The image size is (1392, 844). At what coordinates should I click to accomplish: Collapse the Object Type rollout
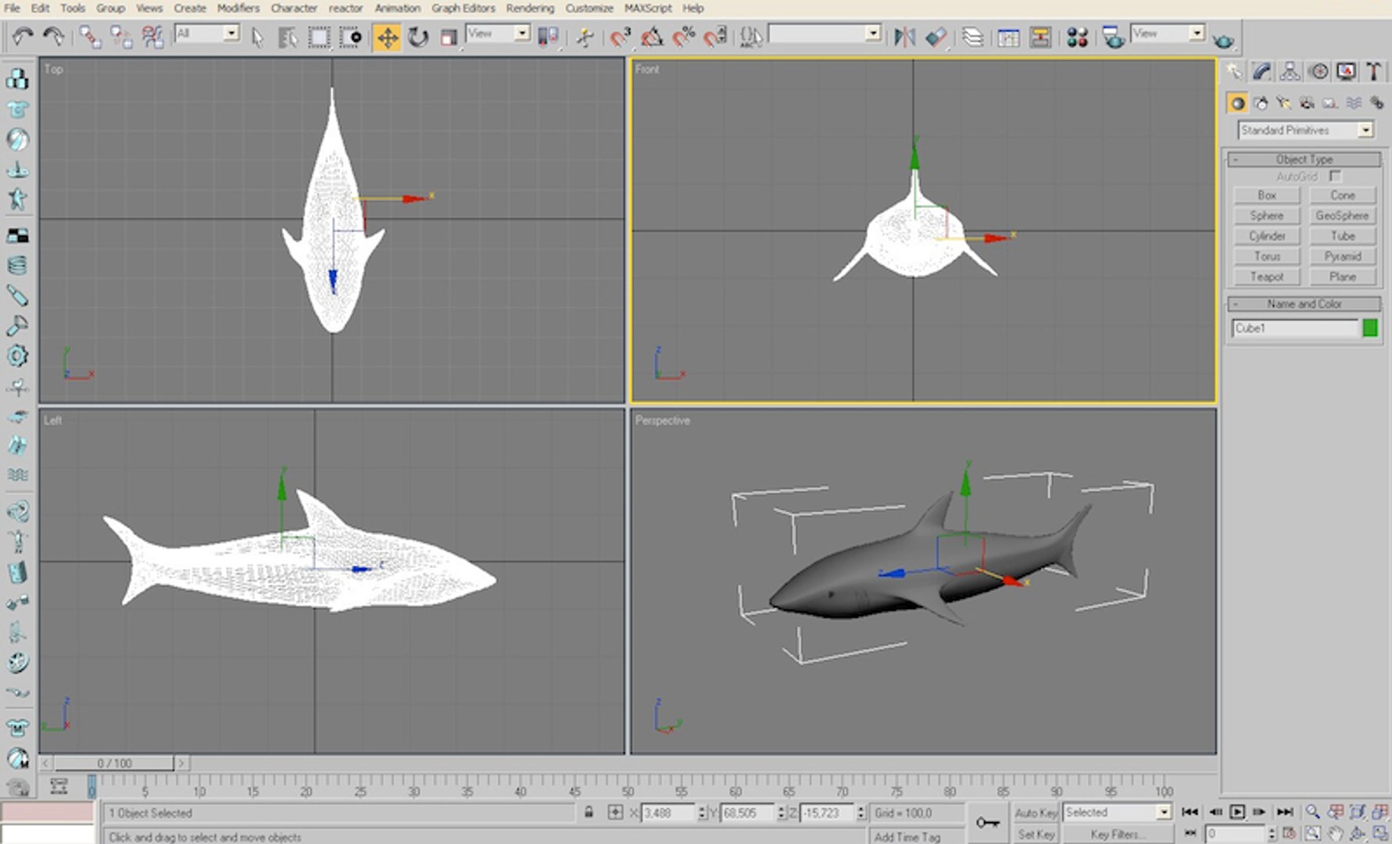[1304, 159]
